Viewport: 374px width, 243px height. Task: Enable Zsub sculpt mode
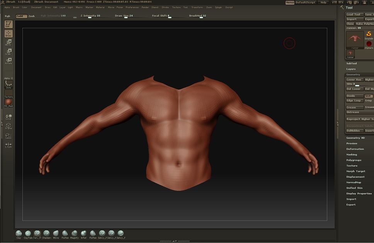[x=31, y=16]
